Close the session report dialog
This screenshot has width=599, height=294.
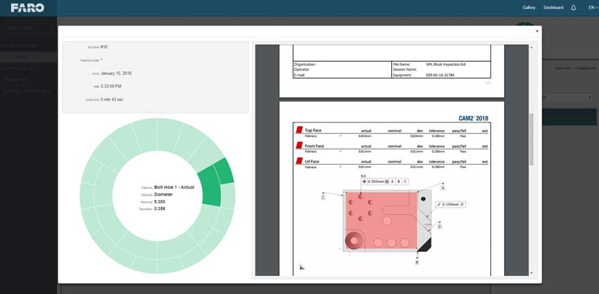pyautogui.click(x=537, y=31)
